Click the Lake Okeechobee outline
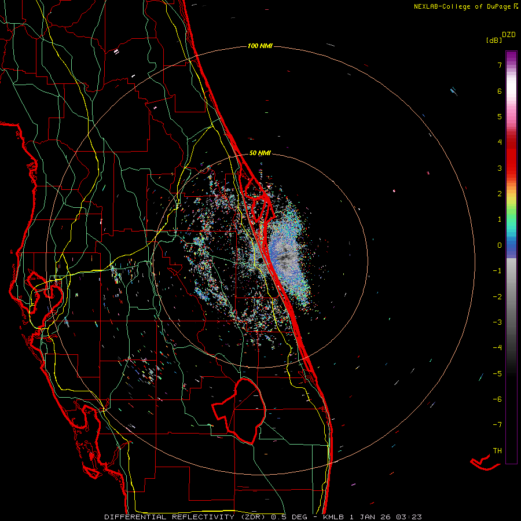 [239, 410]
